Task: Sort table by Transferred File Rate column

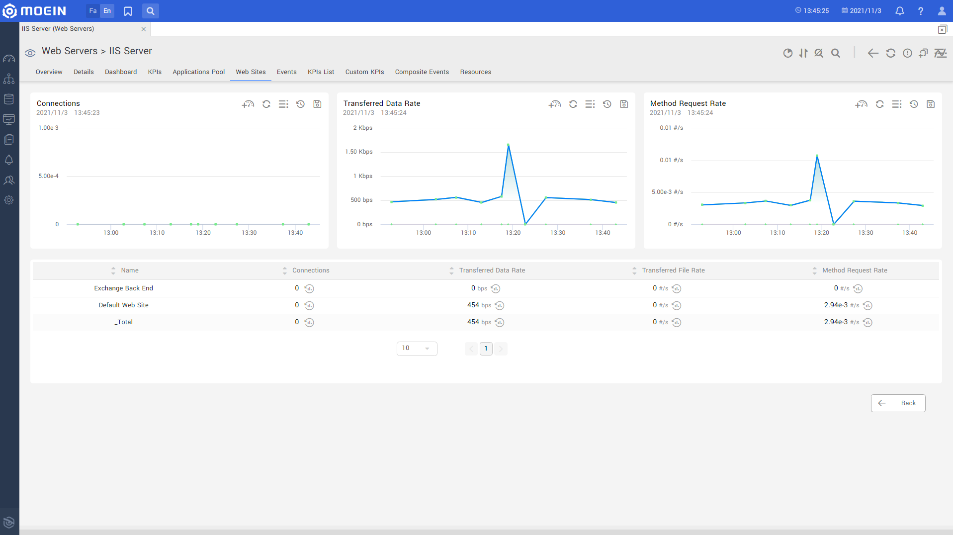Action: click(x=634, y=270)
